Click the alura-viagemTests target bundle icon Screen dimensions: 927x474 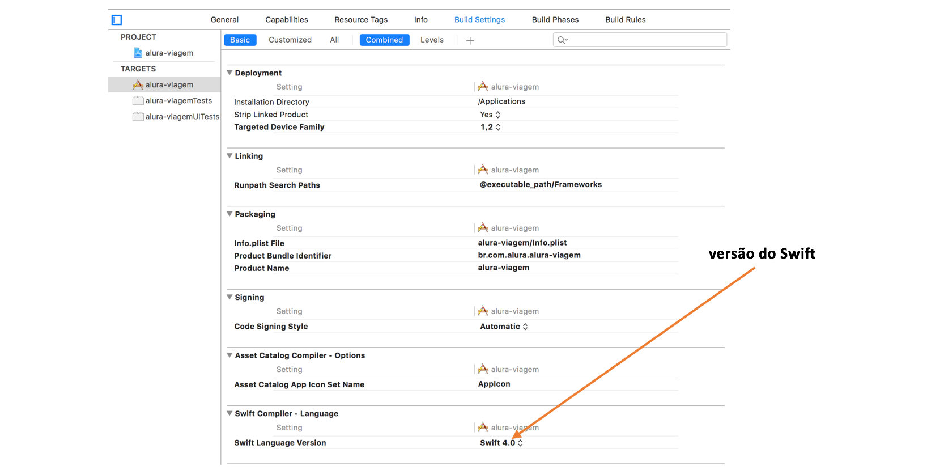pyautogui.click(x=138, y=100)
